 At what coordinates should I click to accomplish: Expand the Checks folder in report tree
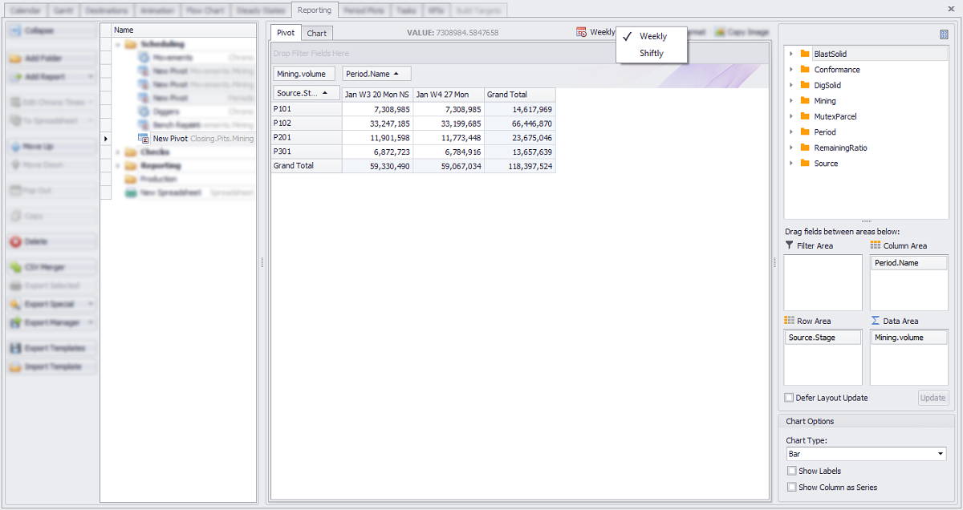point(118,152)
